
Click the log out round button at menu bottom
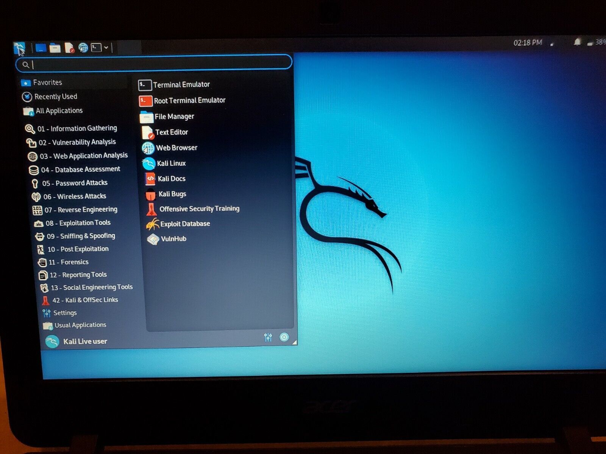coord(284,337)
